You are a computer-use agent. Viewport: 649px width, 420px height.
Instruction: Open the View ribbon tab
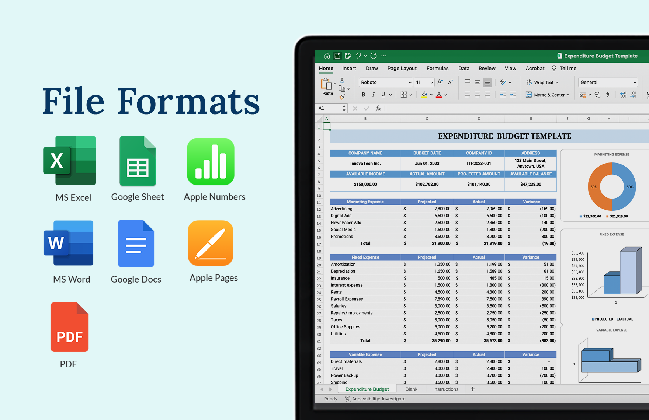click(x=510, y=68)
